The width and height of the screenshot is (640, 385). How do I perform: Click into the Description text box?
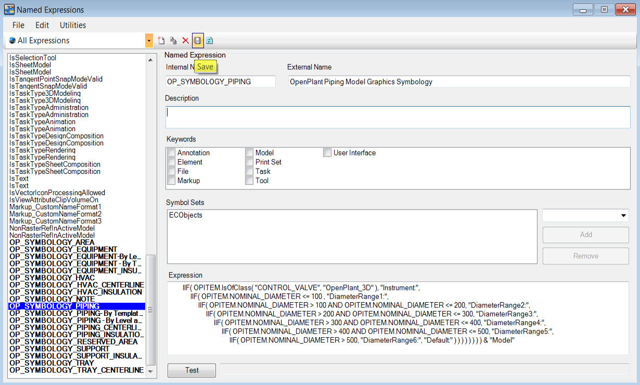coord(398,117)
